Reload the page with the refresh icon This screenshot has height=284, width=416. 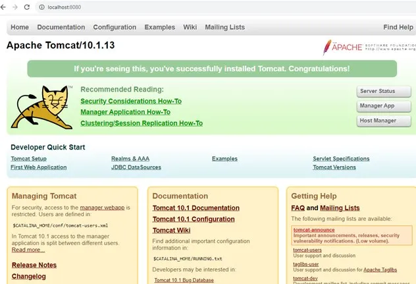click(27, 7)
